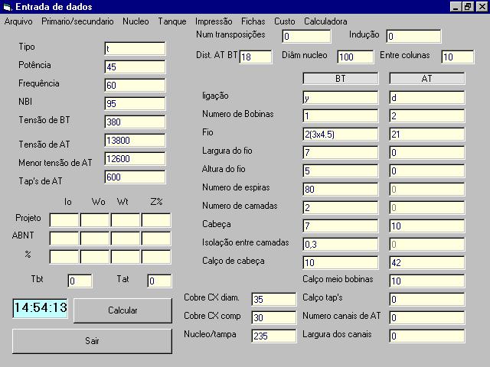This screenshot has width=490, height=367.
Task: Click the clock display 14:54:13
Action: pyautogui.click(x=41, y=308)
